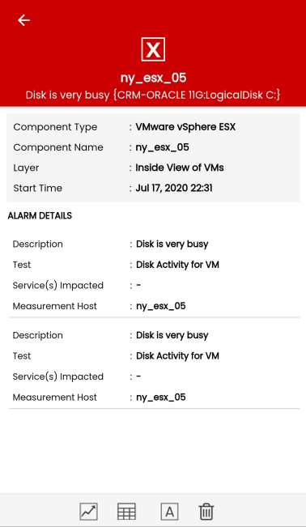
Task: Select second Description Disk is very busy
Action: [x=172, y=335]
